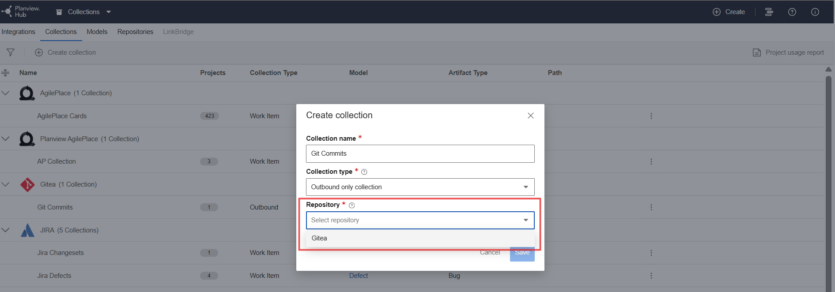
Task: Open AP Collection row options menu
Action: (x=651, y=161)
